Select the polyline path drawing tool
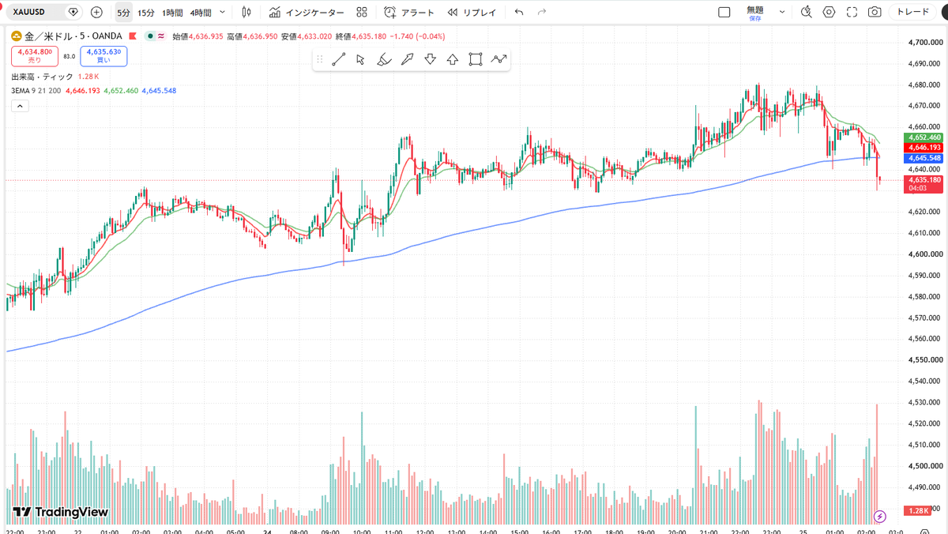 [x=498, y=59]
